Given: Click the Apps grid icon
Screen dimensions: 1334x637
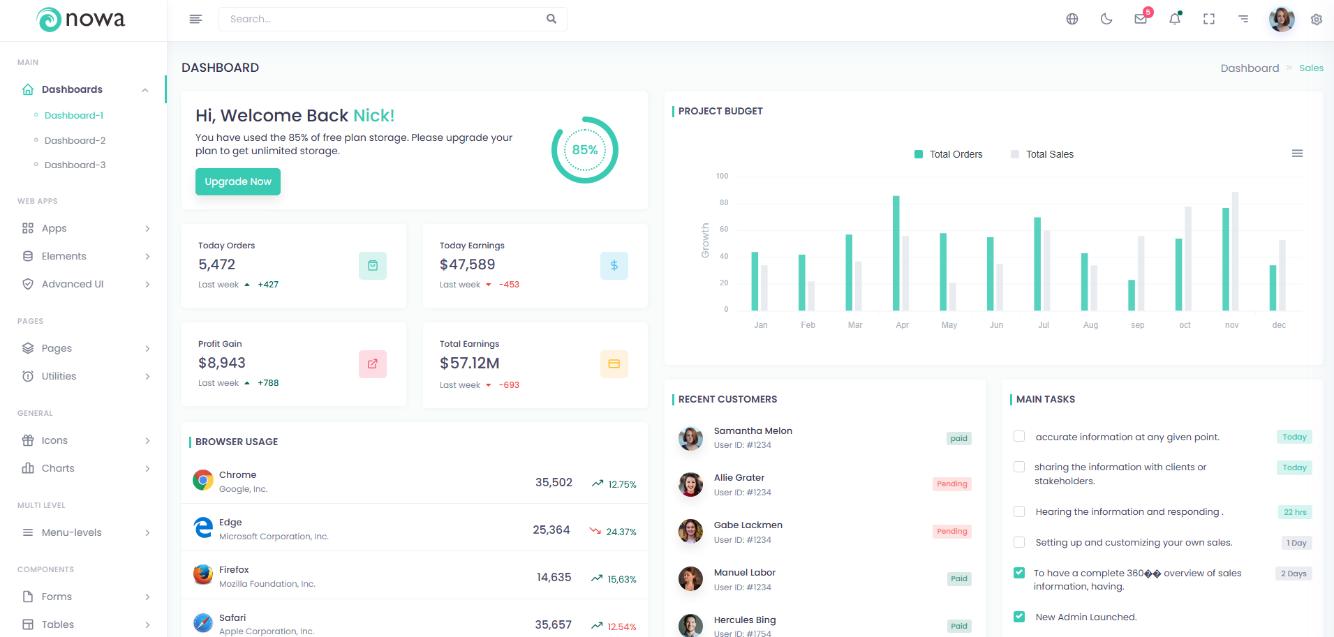Looking at the screenshot, I should pos(28,228).
